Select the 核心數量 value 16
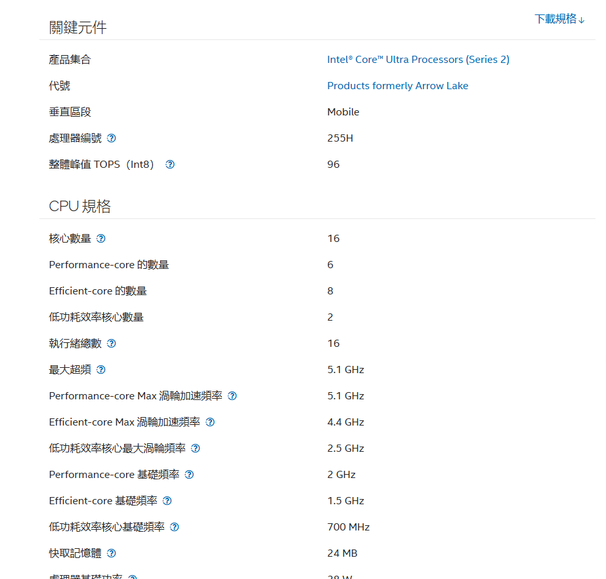Image resolution: width=606 pixels, height=579 pixels. 333,239
